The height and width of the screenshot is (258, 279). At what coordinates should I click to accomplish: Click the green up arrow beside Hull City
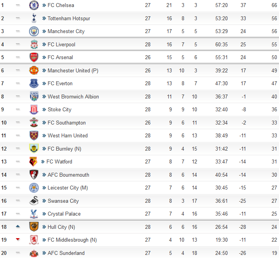coord(17,226)
